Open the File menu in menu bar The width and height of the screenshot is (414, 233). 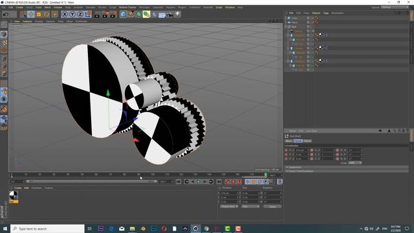point(3,7)
